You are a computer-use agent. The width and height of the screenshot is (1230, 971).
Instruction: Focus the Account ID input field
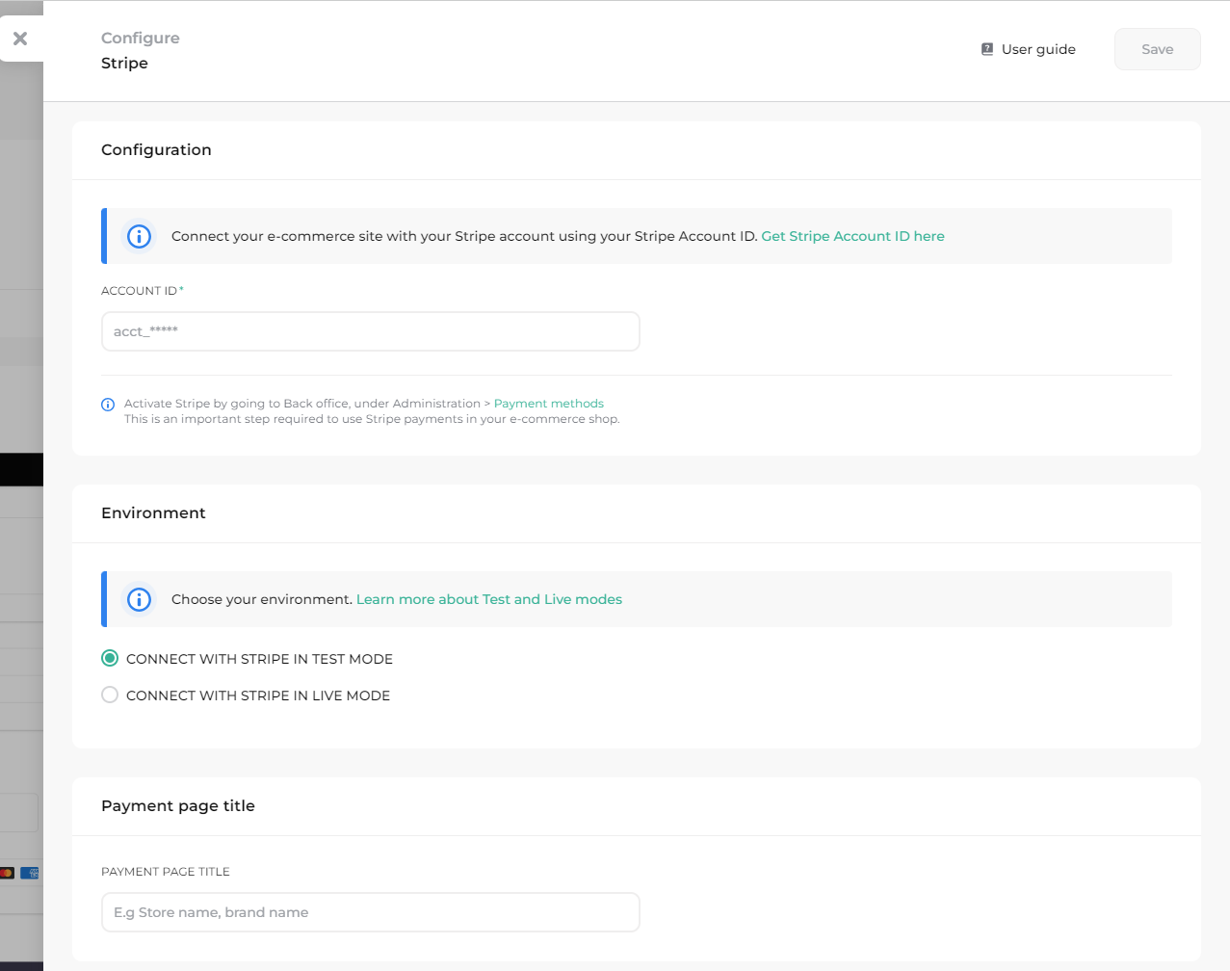[x=371, y=331]
